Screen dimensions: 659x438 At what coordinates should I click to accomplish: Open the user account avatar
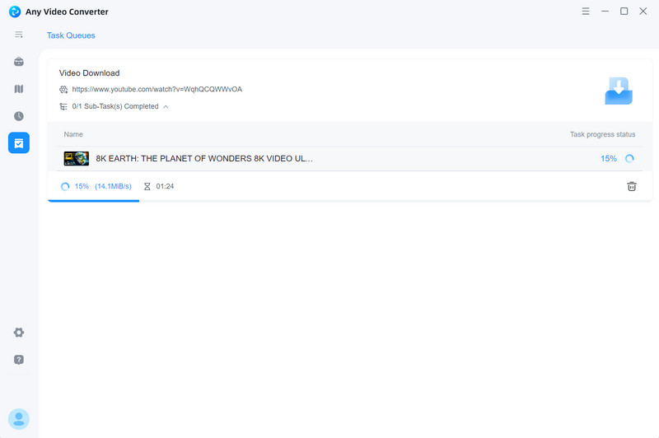click(x=19, y=419)
